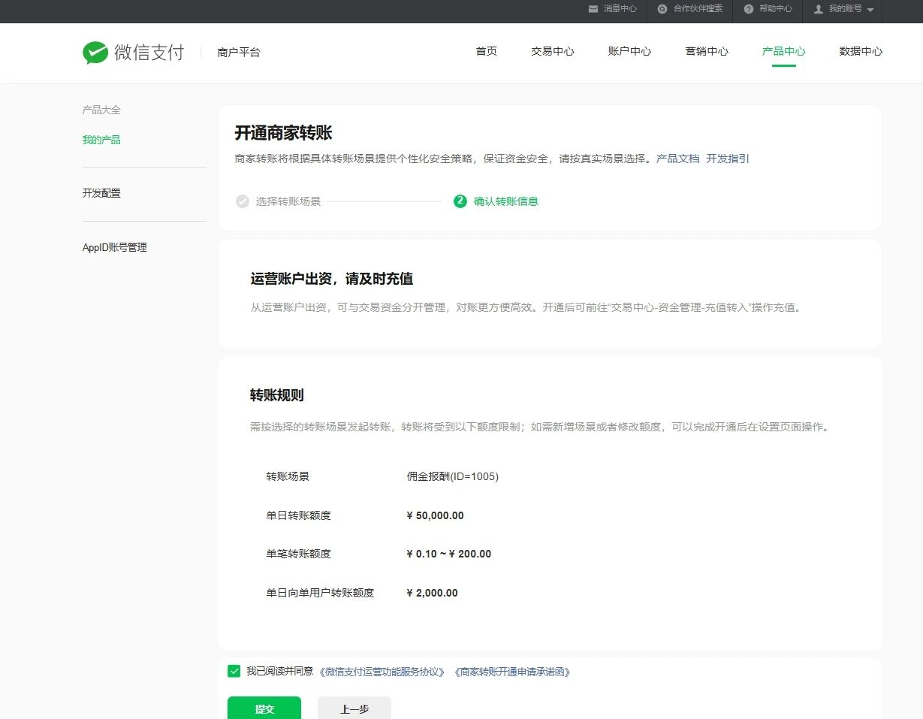Click the my account person icon
Image resolution: width=923 pixels, height=719 pixels.
(819, 9)
